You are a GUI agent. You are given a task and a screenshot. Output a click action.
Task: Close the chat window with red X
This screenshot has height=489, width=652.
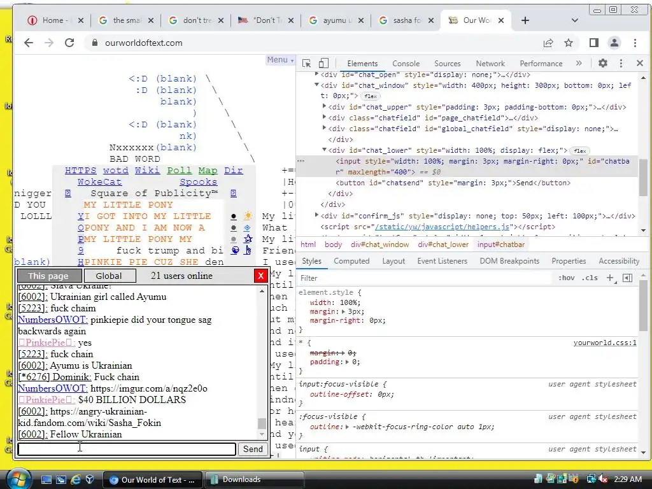point(260,276)
